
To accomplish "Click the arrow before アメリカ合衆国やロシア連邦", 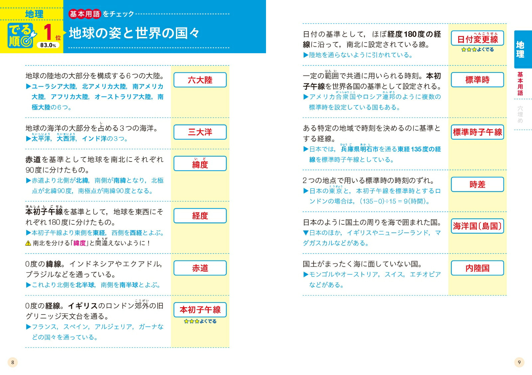I will coord(306,97).
